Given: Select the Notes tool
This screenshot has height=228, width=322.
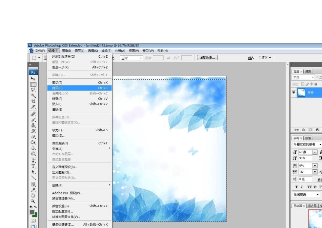Looking at the screenshot, I should point(33,184).
